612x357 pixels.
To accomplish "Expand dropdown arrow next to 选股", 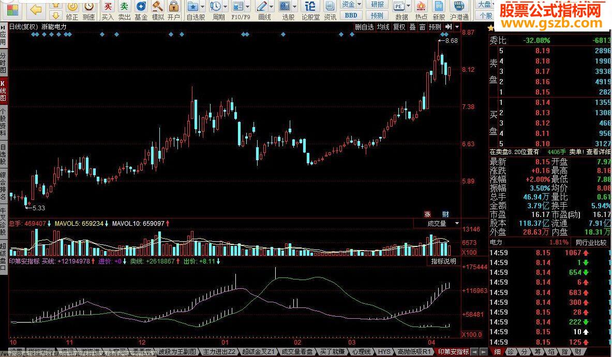I will (295, 6).
